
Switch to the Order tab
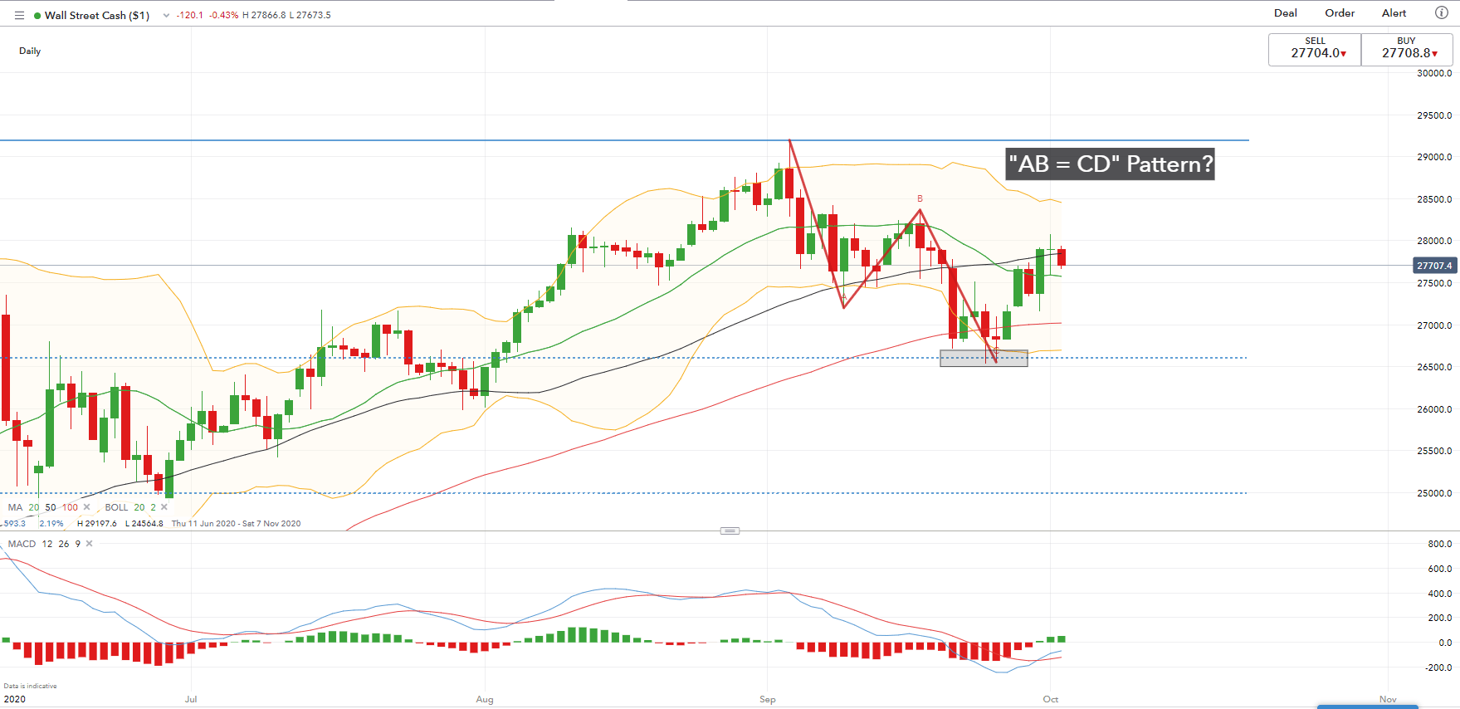pos(1340,12)
